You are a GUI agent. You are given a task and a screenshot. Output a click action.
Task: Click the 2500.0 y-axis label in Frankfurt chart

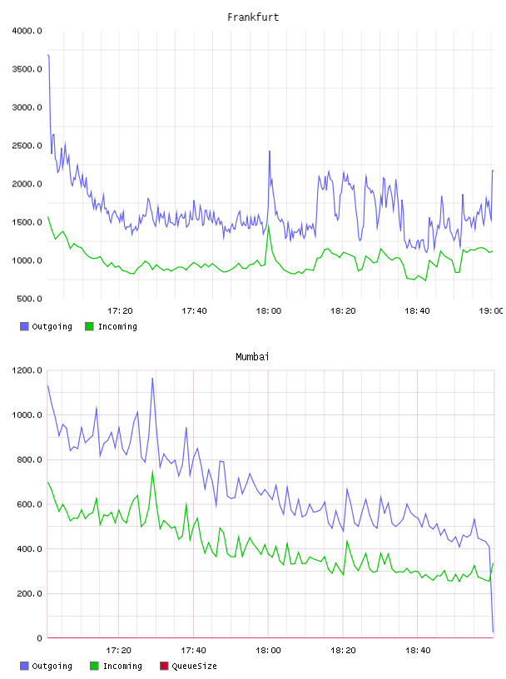pos(27,146)
